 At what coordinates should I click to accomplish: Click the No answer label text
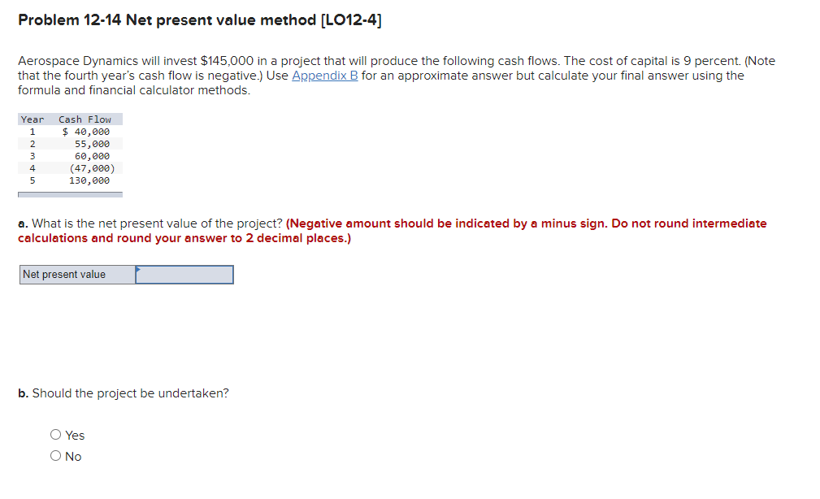coord(72,456)
